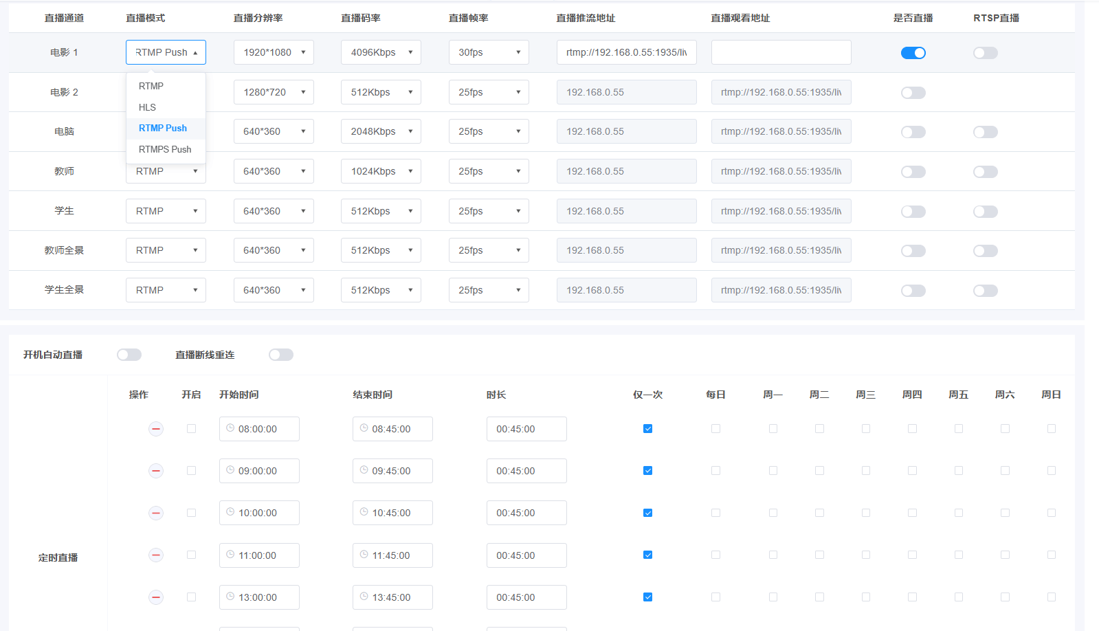The image size is (1099, 631).
Task: Disable live broadcast for 电影 1
Action: tap(913, 53)
